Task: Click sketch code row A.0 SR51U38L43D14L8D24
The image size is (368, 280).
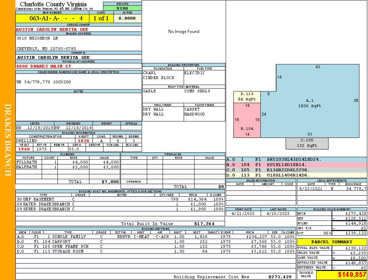Action: click(297, 160)
